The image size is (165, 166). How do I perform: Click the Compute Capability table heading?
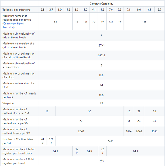tap(101, 4)
